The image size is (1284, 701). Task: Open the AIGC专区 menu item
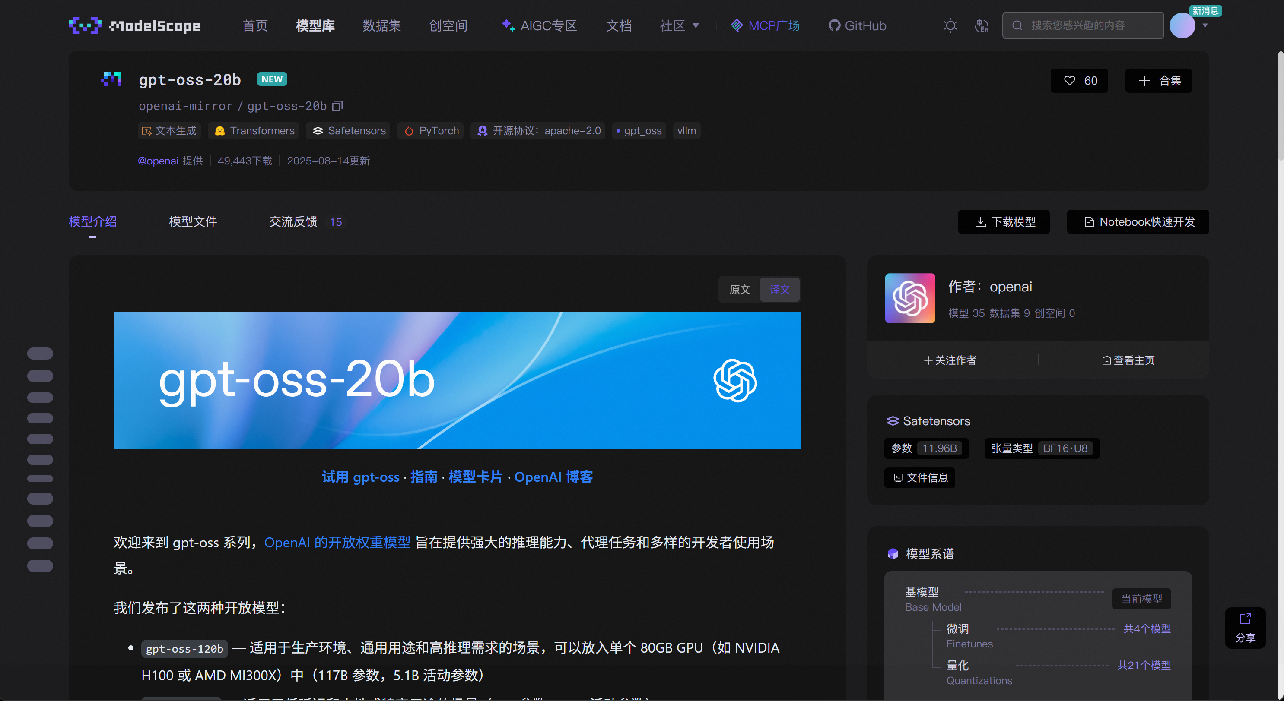(x=539, y=25)
